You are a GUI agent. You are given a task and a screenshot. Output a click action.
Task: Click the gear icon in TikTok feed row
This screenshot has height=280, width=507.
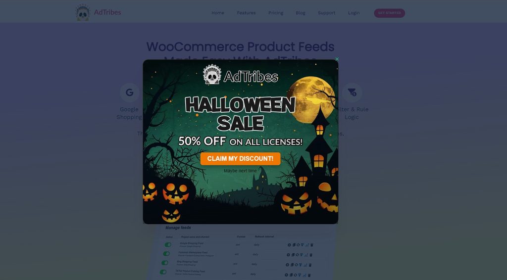pyautogui.click(x=286, y=275)
